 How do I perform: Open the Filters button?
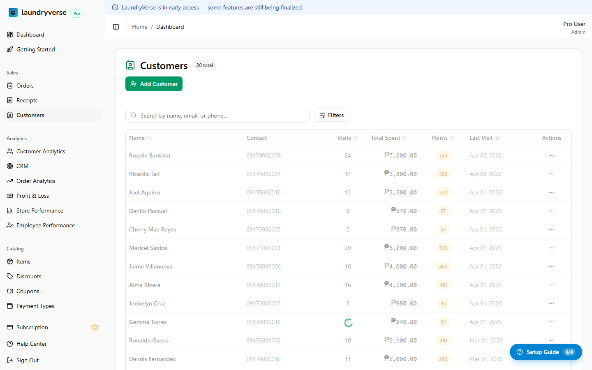click(x=331, y=116)
